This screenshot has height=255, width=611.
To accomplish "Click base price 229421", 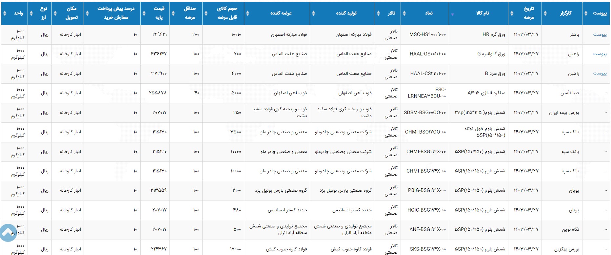I will click(159, 34).
